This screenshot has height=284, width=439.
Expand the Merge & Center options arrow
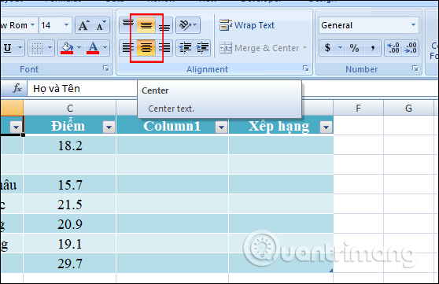point(304,48)
